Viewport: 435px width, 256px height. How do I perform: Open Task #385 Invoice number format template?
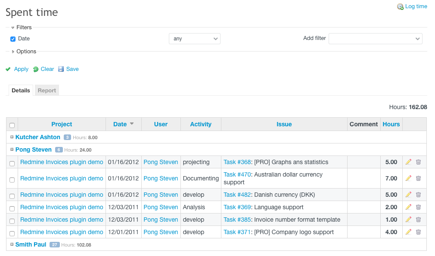pos(237,219)
